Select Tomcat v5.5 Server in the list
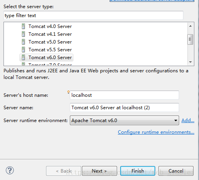Screen dimensions: 199x180 pos(50,50)
